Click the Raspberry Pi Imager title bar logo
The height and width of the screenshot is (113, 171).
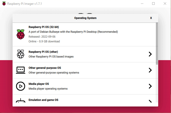(4, 4)
